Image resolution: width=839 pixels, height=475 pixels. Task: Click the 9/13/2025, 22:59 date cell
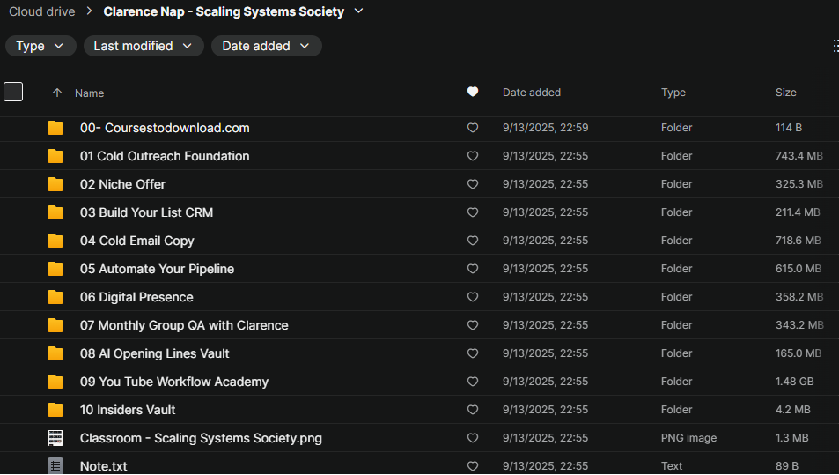545,128
